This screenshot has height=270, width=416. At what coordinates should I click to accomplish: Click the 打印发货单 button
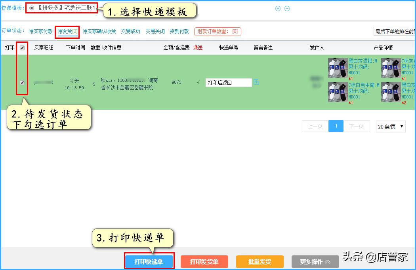[204, 262]
